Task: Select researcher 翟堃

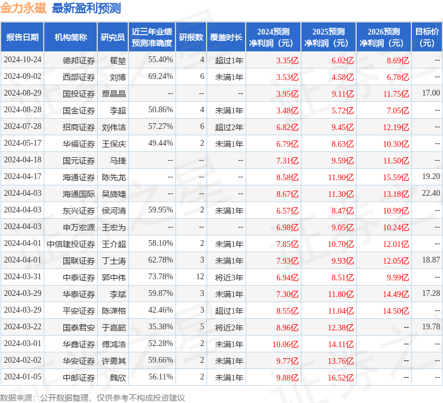Action: point(118,60)
